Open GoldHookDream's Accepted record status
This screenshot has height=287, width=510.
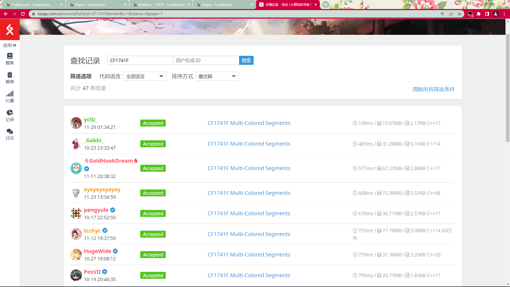(x=153, y=168)
